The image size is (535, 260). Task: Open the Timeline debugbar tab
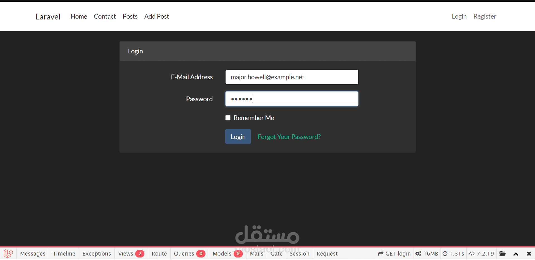(x=64, y=254)
